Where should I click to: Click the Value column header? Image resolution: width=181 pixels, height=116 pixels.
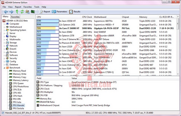pyautogui.click(x=105, y=78)
